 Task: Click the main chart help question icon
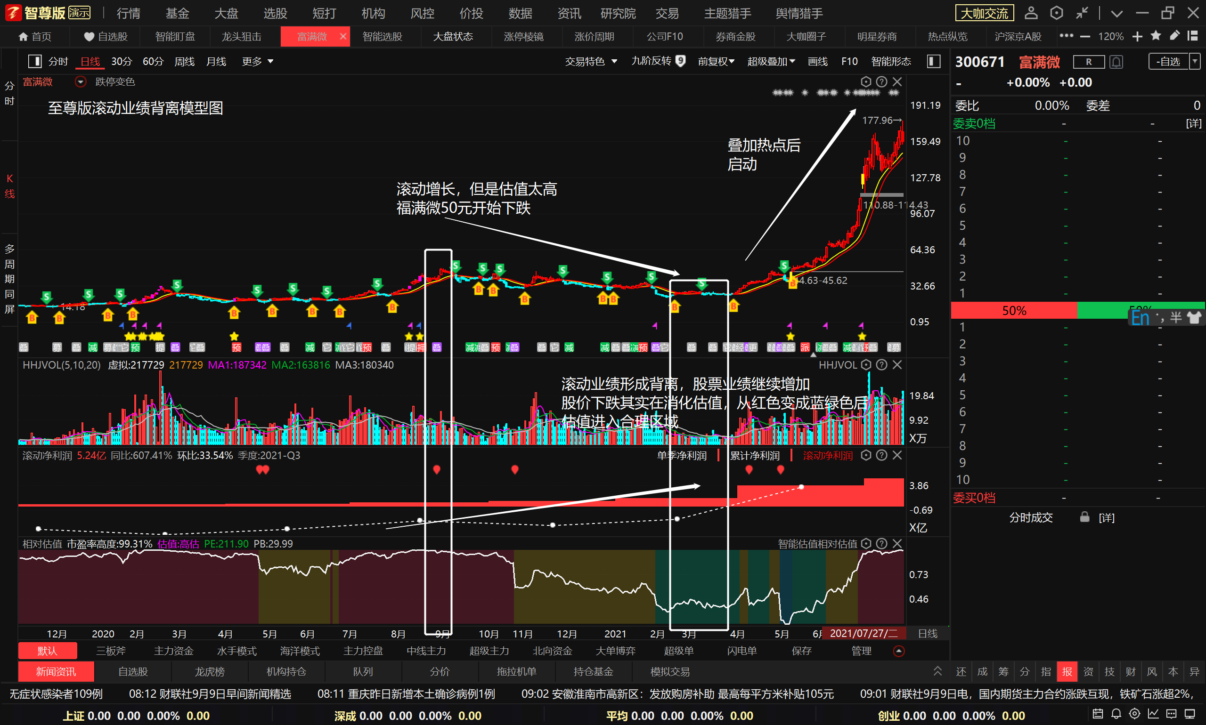pos(881,81)
